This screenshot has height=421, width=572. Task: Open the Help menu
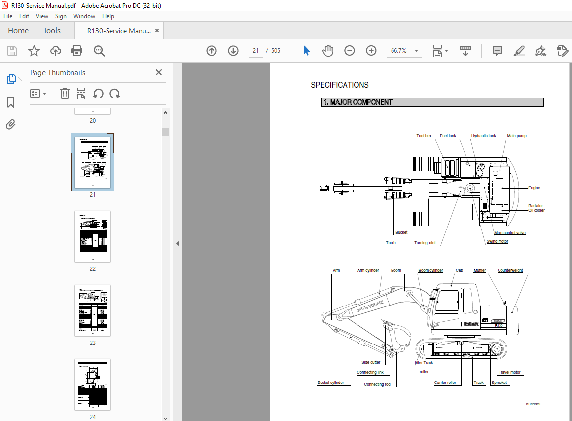108,16
